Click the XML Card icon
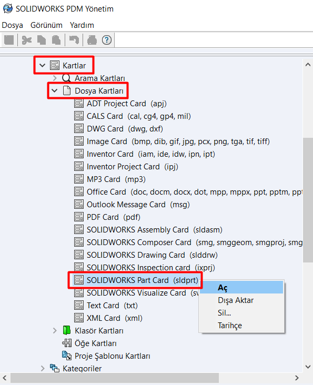The height and width of the screenshot is (385, 313). (x=78, y=318)
